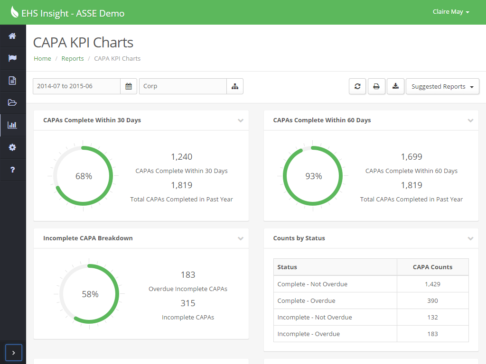Collapse the Incomplete CAPA Breakdown panel

[x=241, y=238]
